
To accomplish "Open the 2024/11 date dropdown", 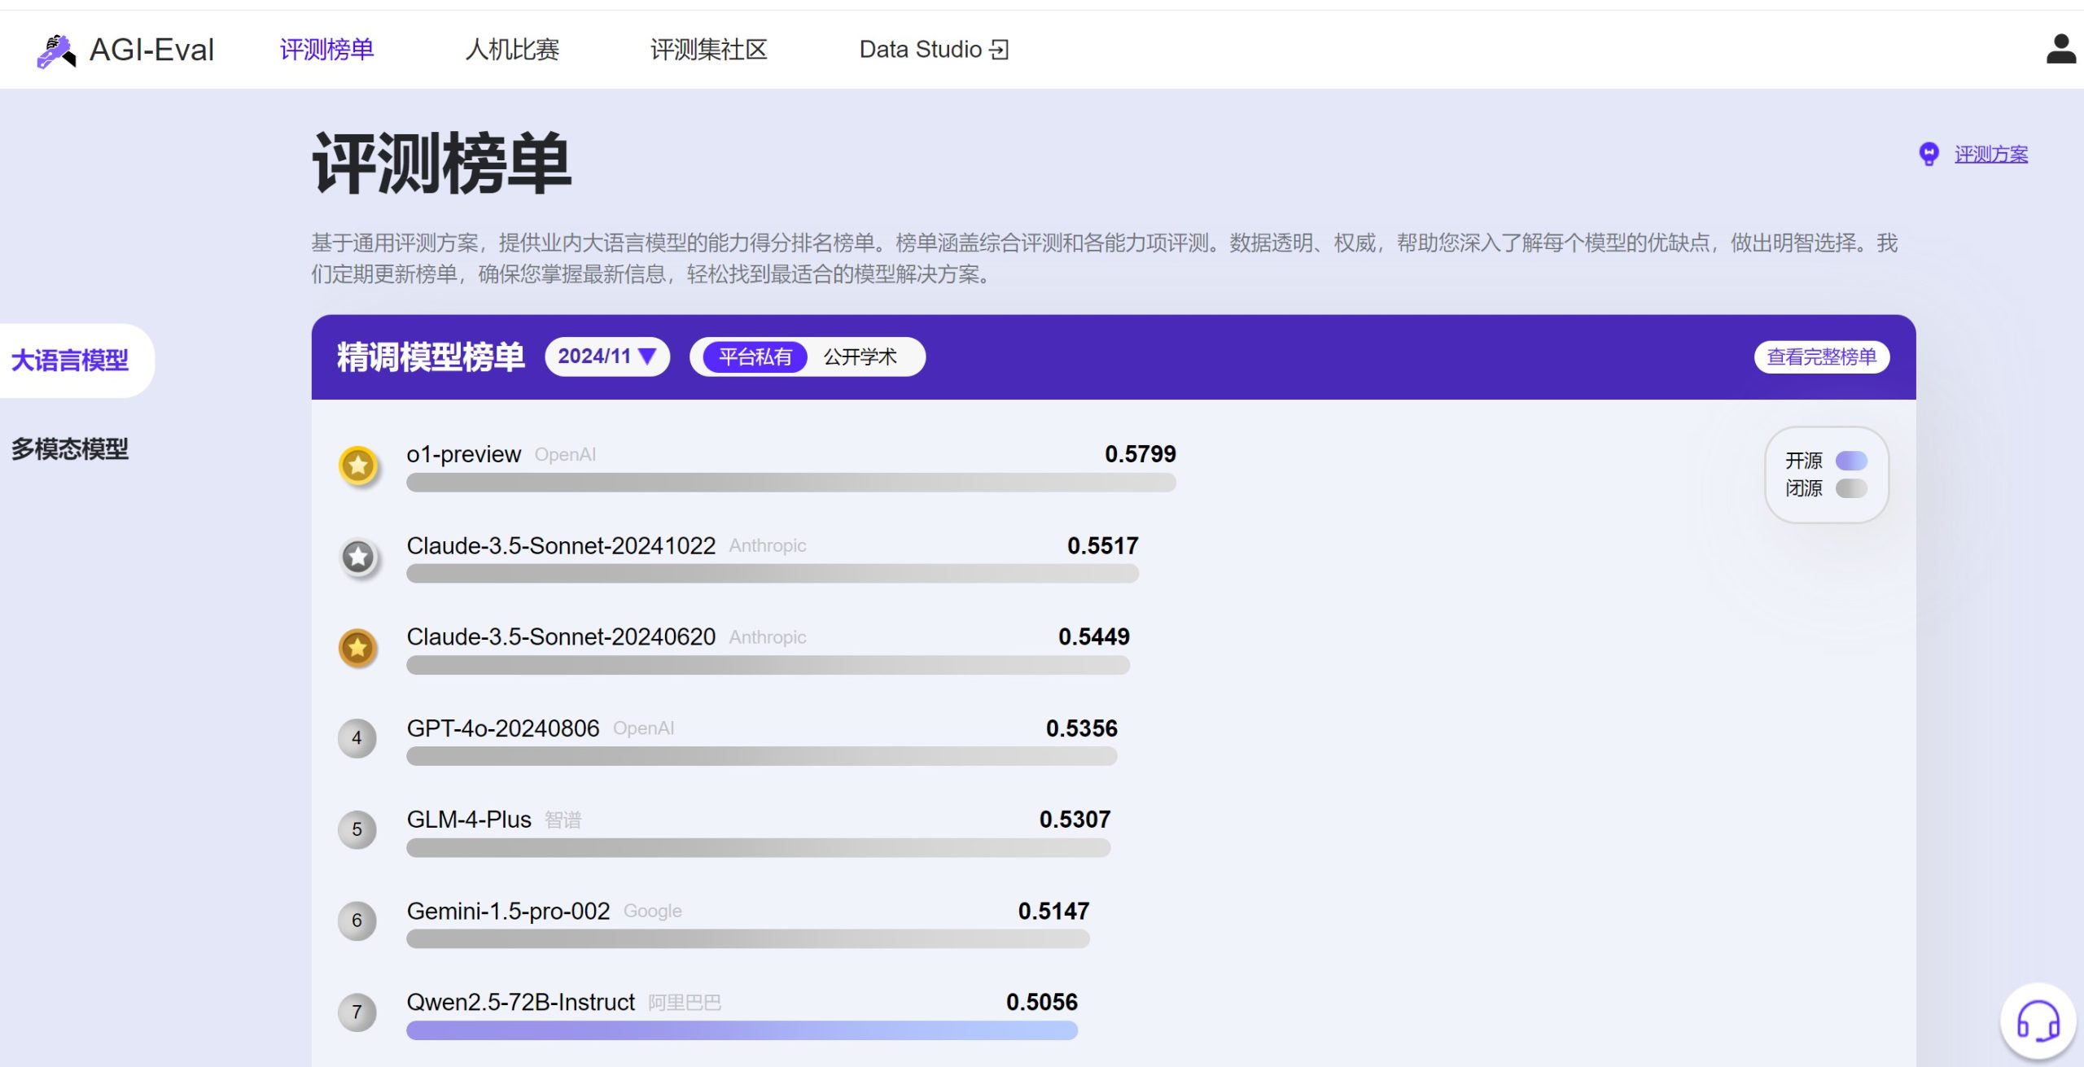I will tap(606, 356).
